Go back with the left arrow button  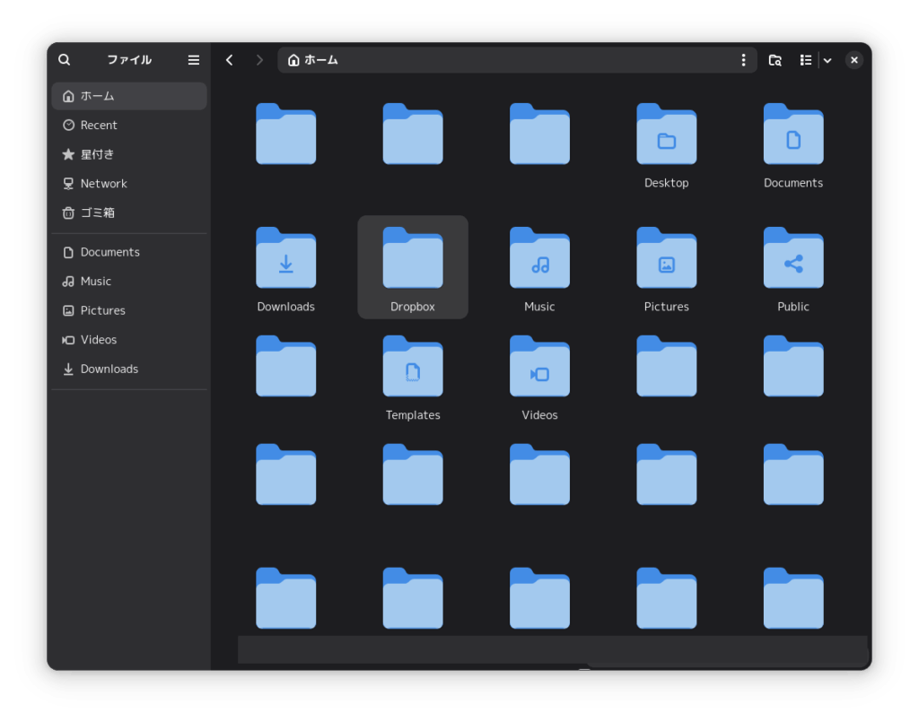tap(230, 60)
